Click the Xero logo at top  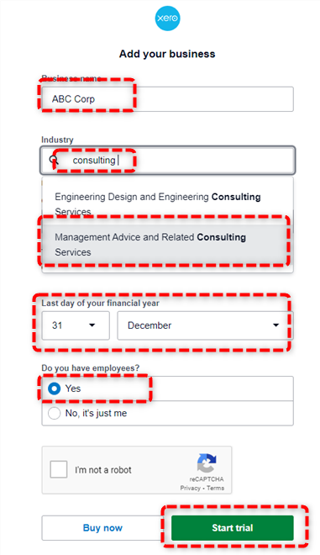point(167,18)
